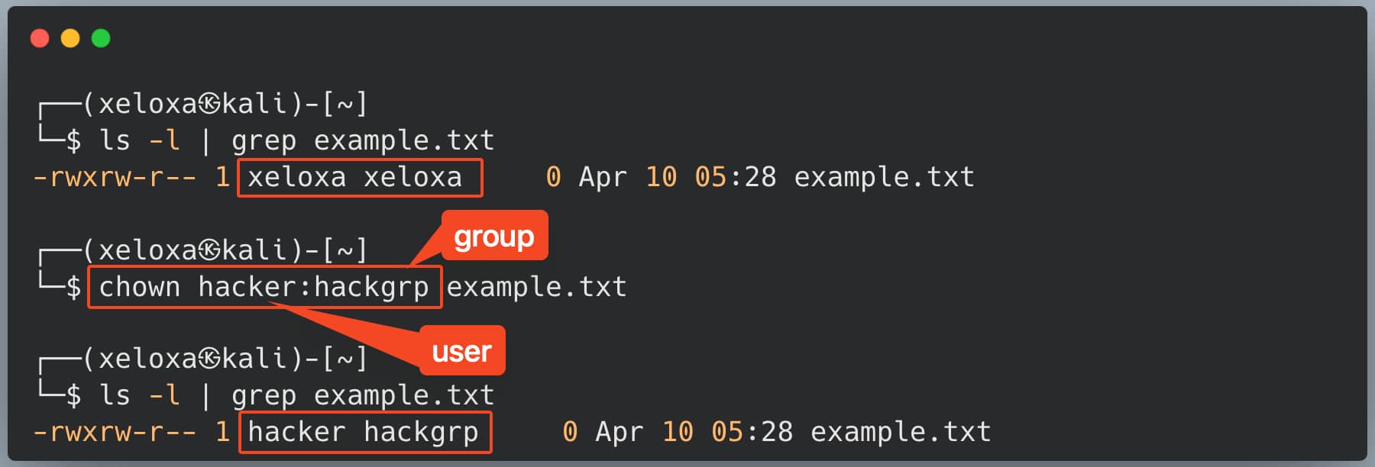Click the boxed "hacker hackgrp" owner text
Image resolution: width=1375 pixels, height=467 pixels.
[364, 433]
